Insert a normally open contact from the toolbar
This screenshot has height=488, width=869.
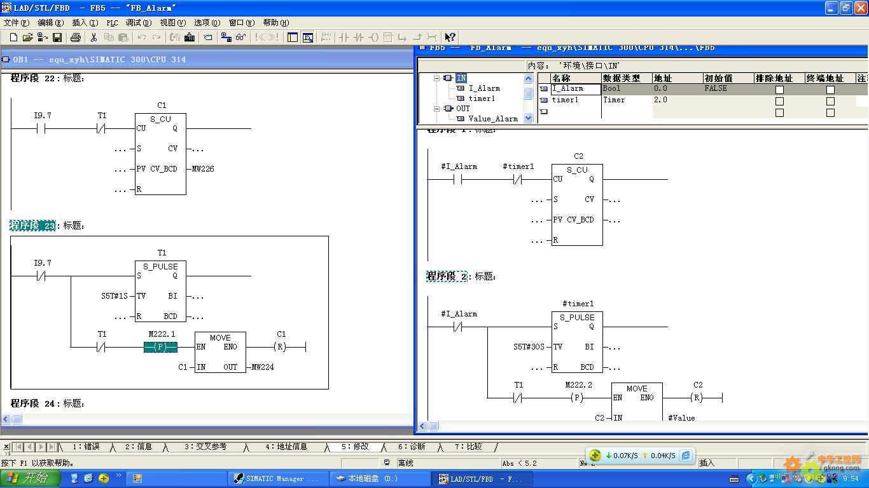344,37
